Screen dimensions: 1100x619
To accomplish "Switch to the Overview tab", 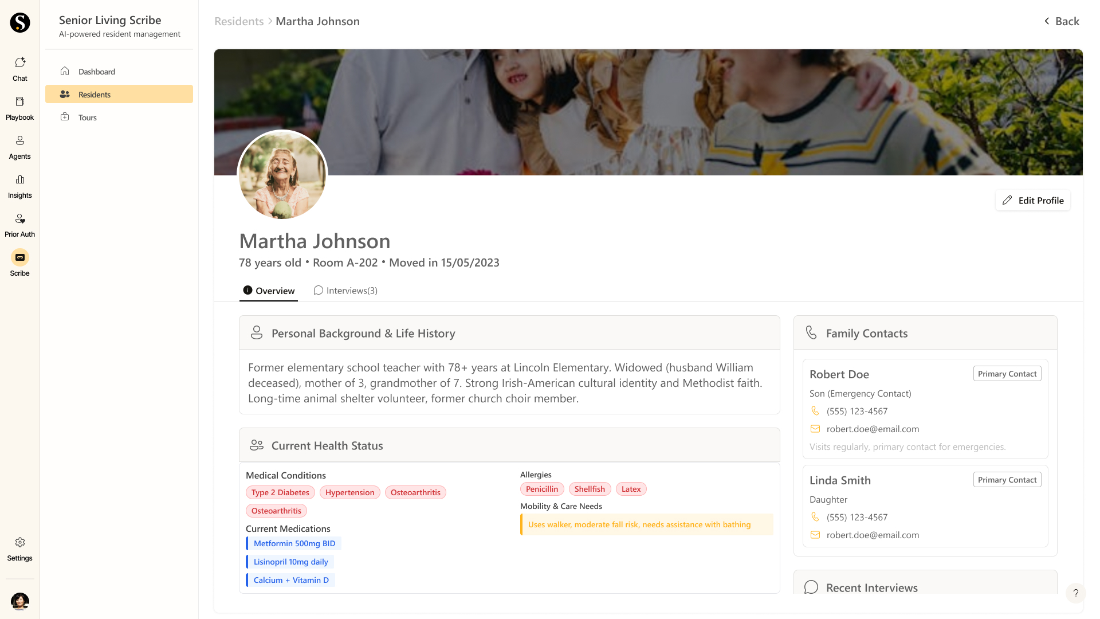I will [269, 291].
